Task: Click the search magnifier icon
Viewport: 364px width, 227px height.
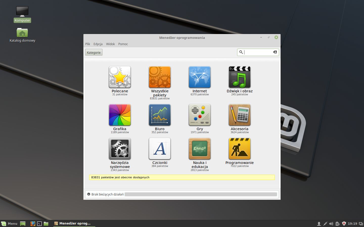Action: [241, 52]
